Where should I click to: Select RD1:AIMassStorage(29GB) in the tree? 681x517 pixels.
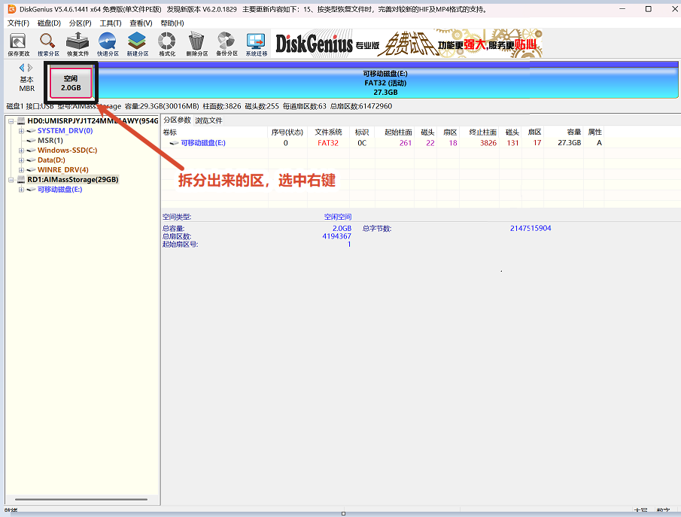click(x=72, y=179)
